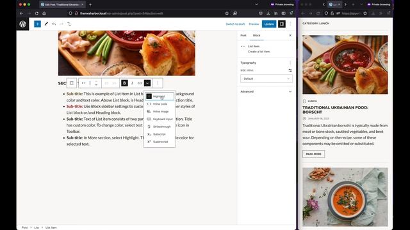Image resolution: width=410 pixels, height=230 pixels.
Task: Toggle custom size slider icon
Action: coord(290,70)
